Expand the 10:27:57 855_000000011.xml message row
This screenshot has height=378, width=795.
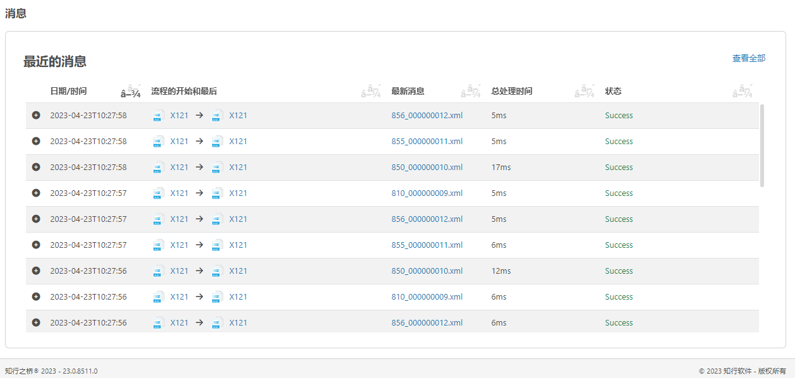[36, 245]
